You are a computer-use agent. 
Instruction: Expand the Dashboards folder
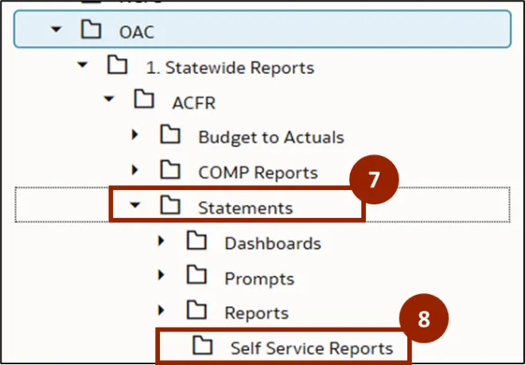(161, 241)
